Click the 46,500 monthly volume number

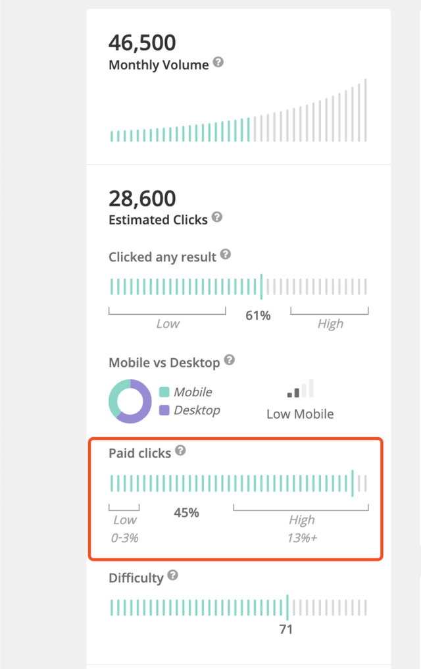pyautogui.click(x=142, y=43)
